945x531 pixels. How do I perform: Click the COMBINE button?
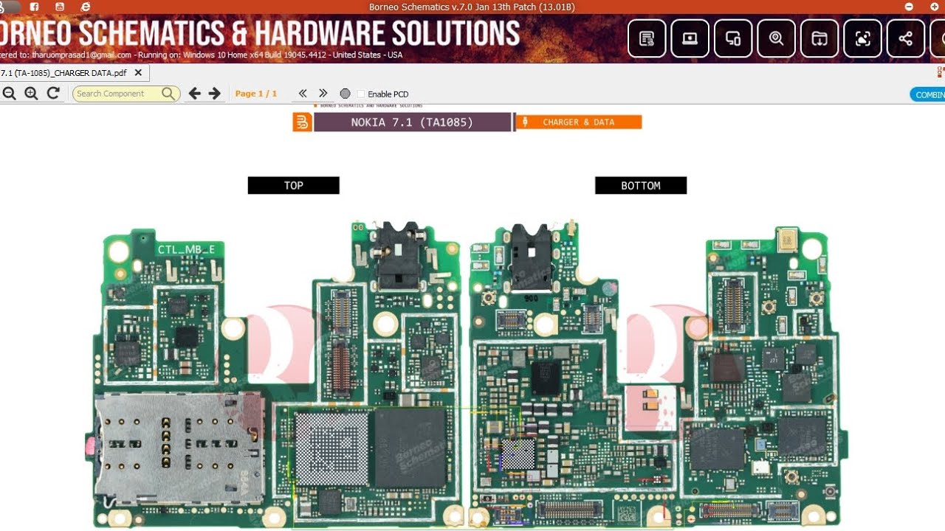(x=927, y=94)
